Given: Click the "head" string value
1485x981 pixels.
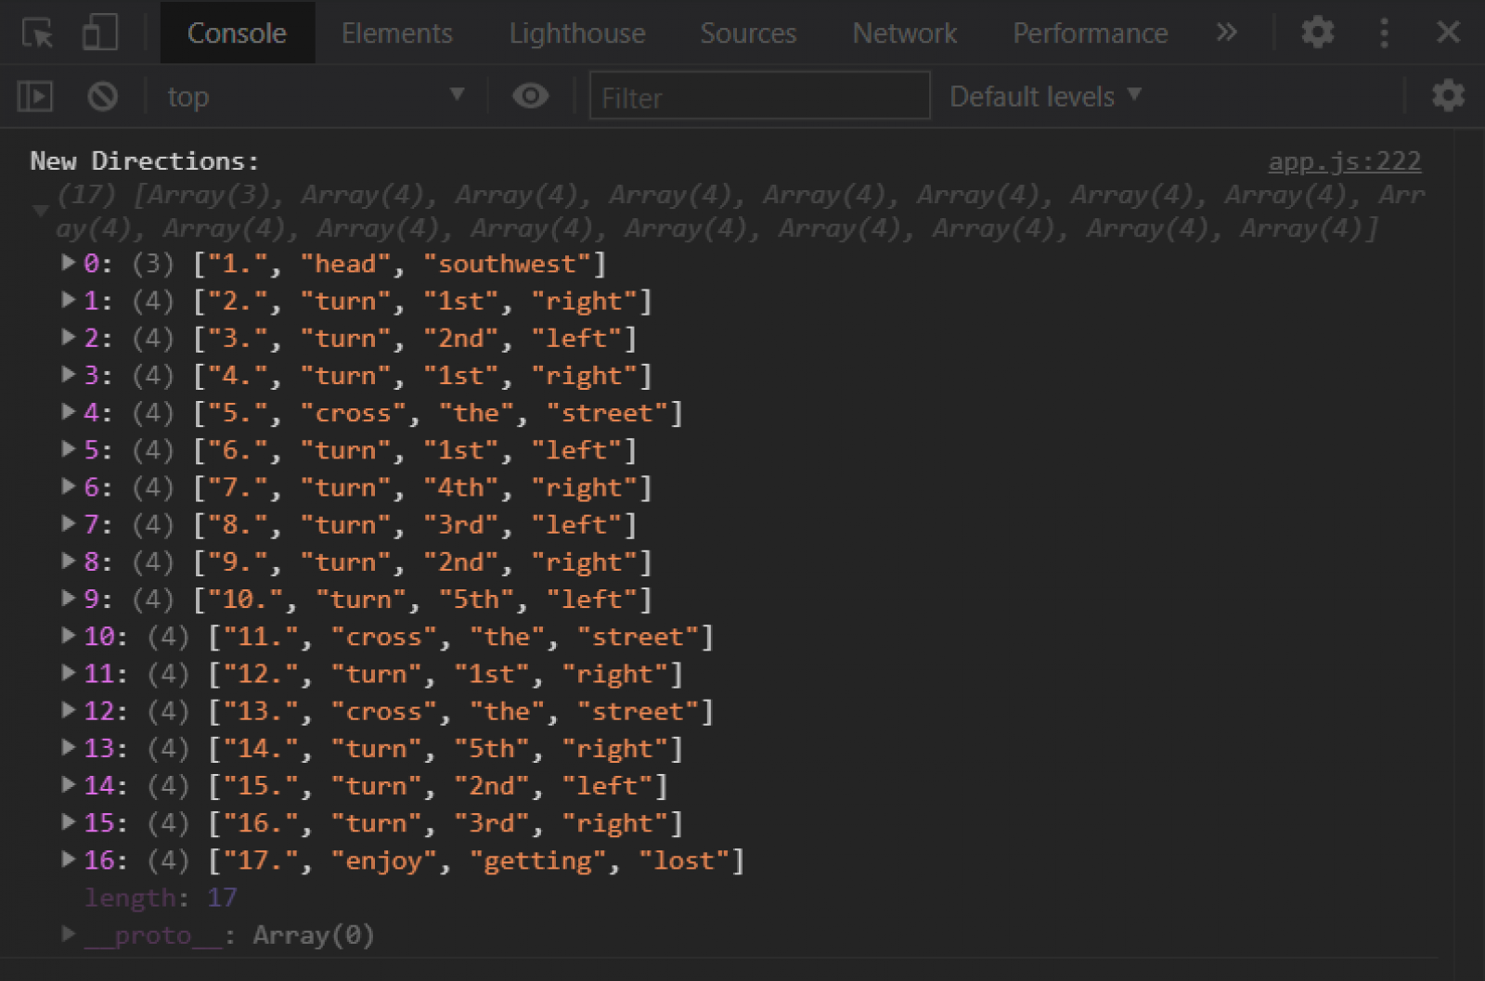Looking at the screenshot, I should [345, 265].
